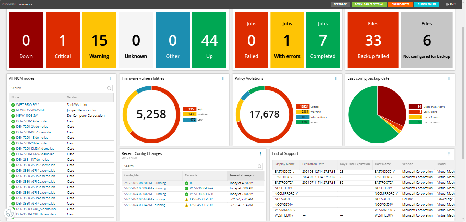Sort by Time of change column
The width and height of the screenshot is (466, 222).
[245, 175]
